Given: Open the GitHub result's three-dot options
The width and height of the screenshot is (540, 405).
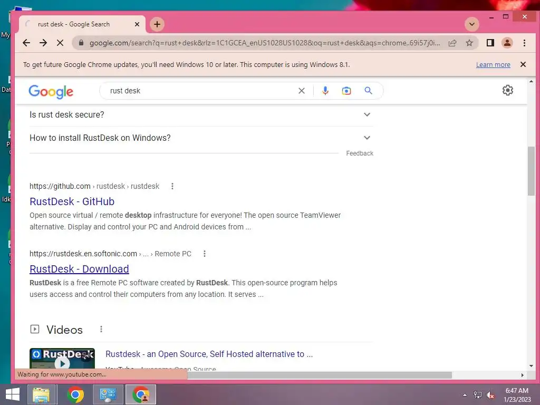Looking at the screenshot, I should point(172,186).
